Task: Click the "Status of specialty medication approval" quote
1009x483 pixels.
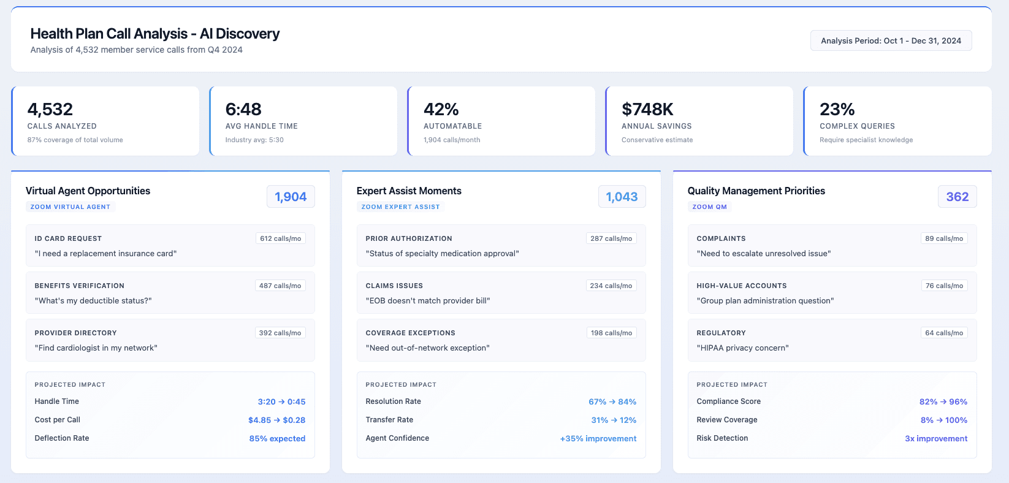Action: (443, 253)
